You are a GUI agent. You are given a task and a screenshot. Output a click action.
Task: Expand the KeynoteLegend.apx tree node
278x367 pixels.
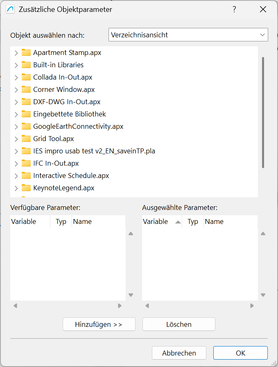tap(16, 188)
